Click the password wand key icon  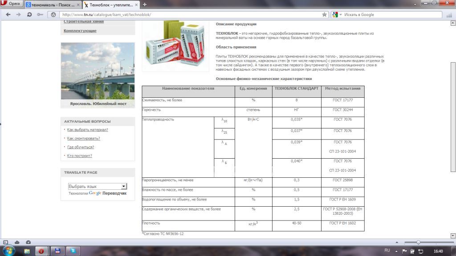coord(40,14)
